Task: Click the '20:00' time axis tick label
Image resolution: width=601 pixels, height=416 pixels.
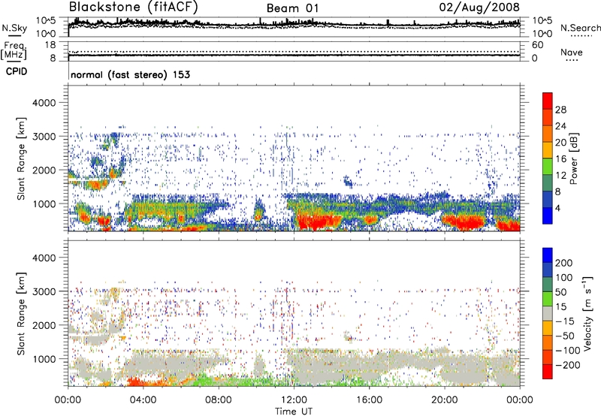Action: [445, 400]
